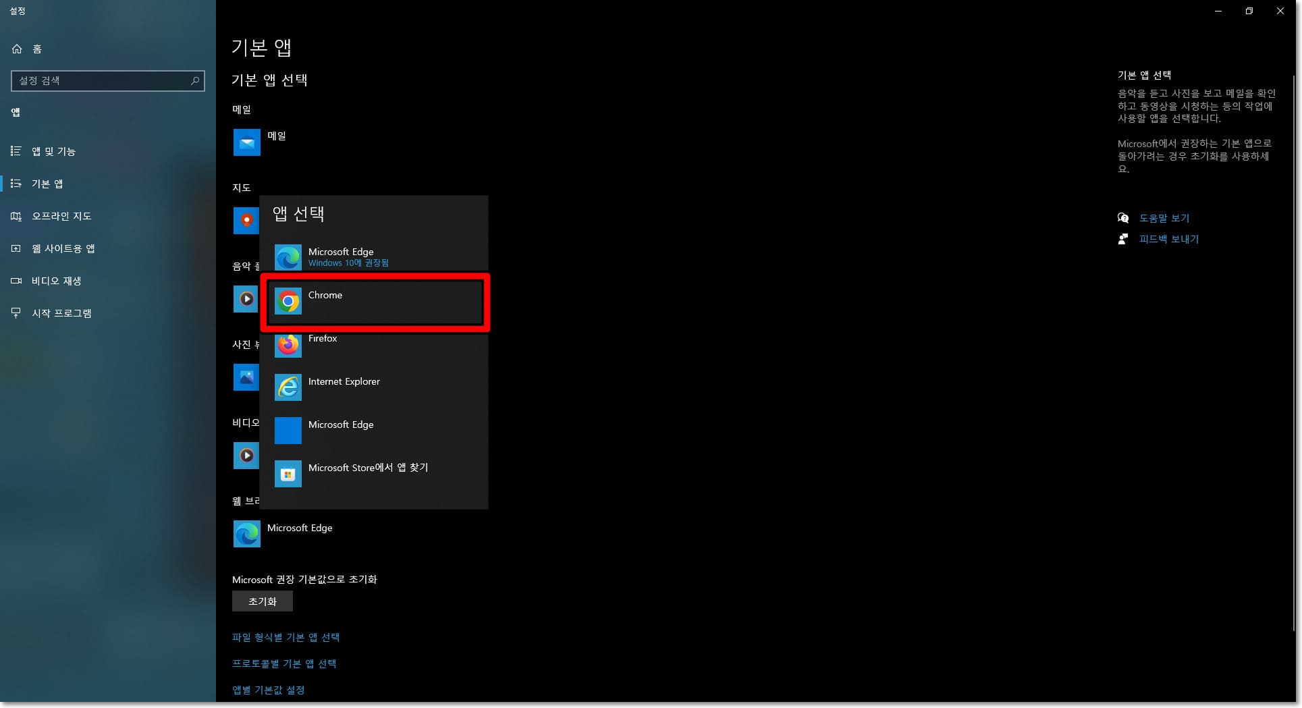Click the Apps & features list icon
This screenshot has height=708, width=1302.
(16, 151)
